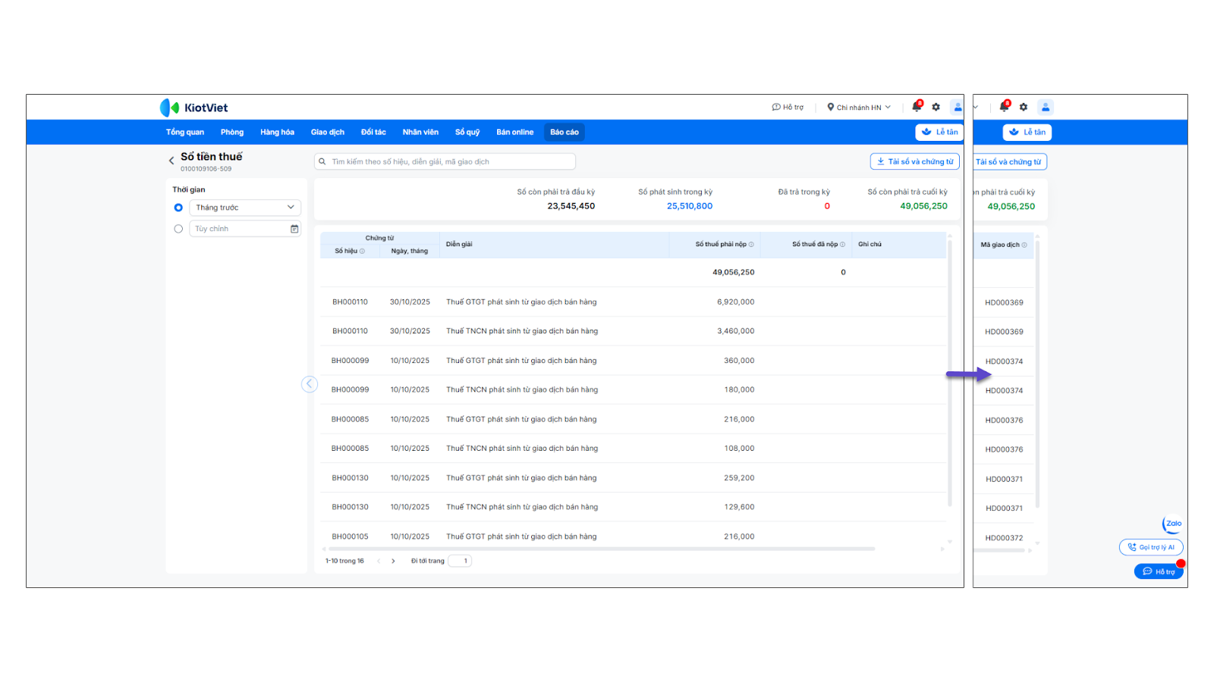Image resolution: width=1214 pixels, height=682 pixels.
Task: Open the Nhân viên menu
Action: 420,132
